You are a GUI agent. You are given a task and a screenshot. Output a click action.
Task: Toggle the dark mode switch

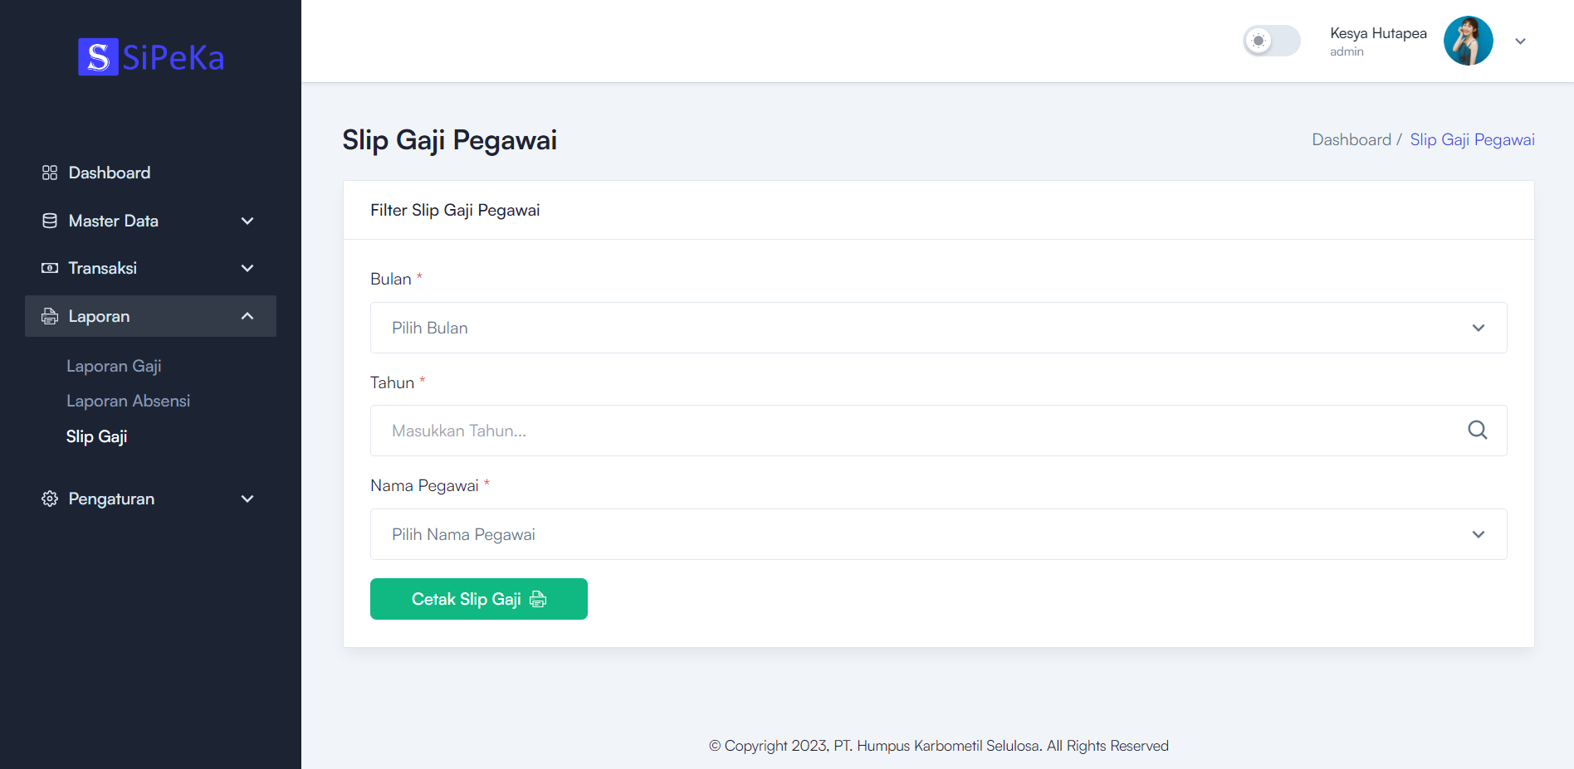(x=1272, y=41)
